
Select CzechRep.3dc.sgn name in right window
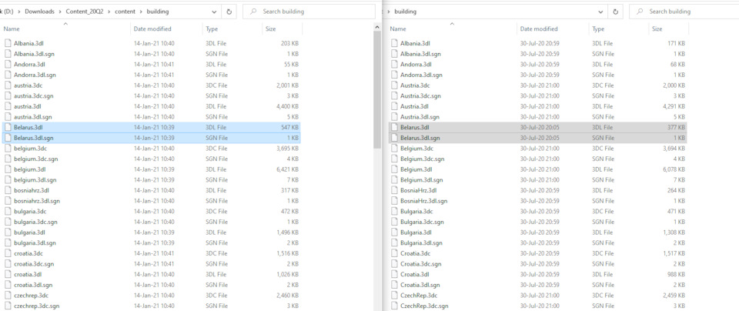[x=423, y=306]
